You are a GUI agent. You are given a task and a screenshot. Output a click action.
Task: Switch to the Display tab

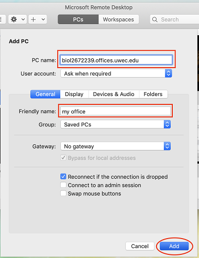pos(74,94)
